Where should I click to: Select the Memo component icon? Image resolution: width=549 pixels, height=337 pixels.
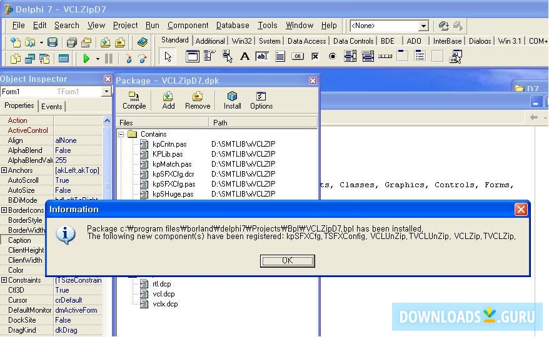(x=280, y=56)
